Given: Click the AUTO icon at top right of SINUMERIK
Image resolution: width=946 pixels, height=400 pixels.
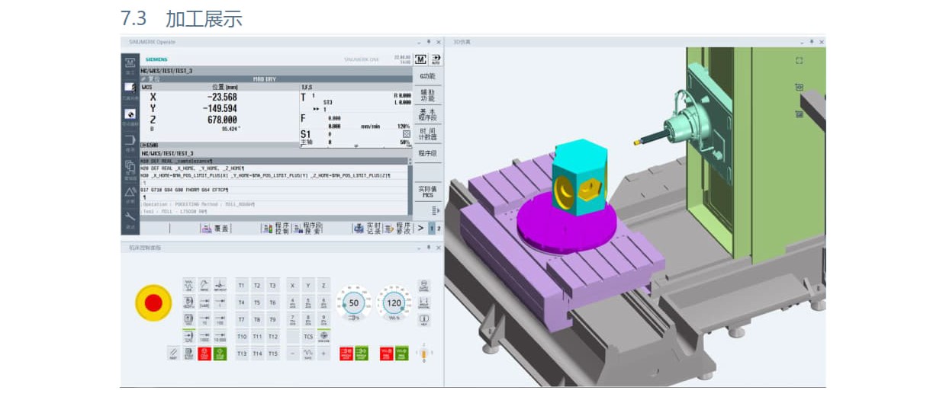Looking at the screenshot, I should [x=436, y=59].
